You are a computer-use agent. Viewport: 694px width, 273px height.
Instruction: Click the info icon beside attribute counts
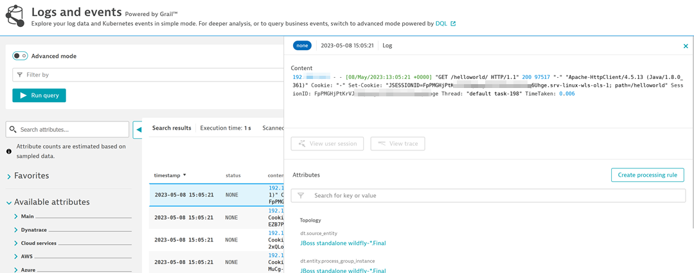pyautogui.click(x=9, y=152)
